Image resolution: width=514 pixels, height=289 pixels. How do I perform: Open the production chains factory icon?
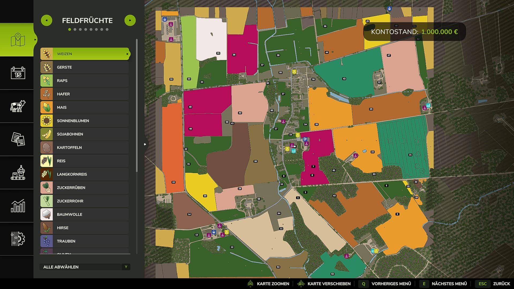coord(18,172)
